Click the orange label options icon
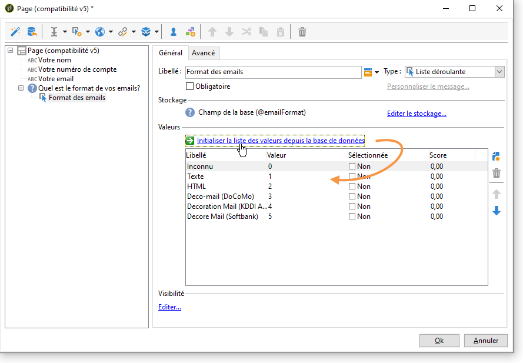This screenshot has width=523, height=363. [368, 72]
